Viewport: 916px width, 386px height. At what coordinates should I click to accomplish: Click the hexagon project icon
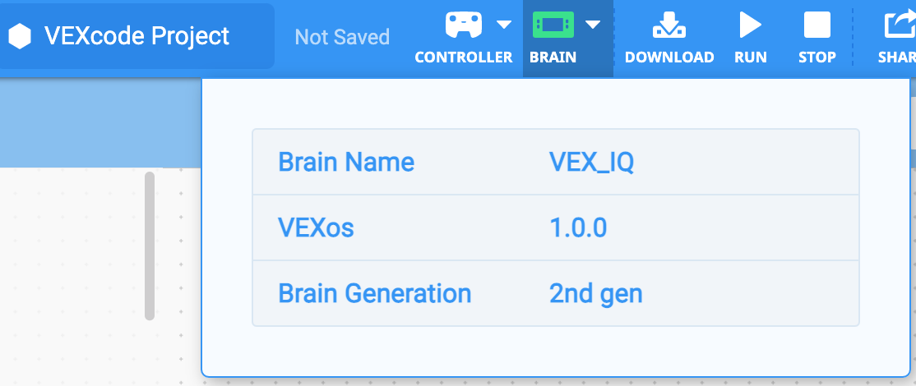click(x=20, y=36)
